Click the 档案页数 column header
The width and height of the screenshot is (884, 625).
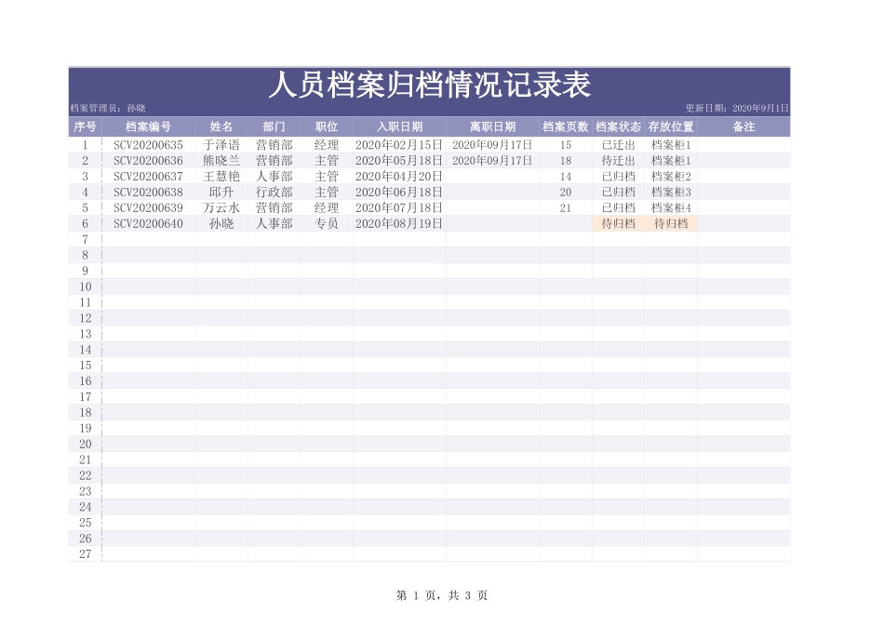pos(566,126)
